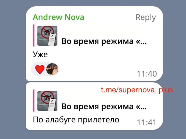Tap the Reply button on first message
186x139 pixels.
click(x=146, y=18)
